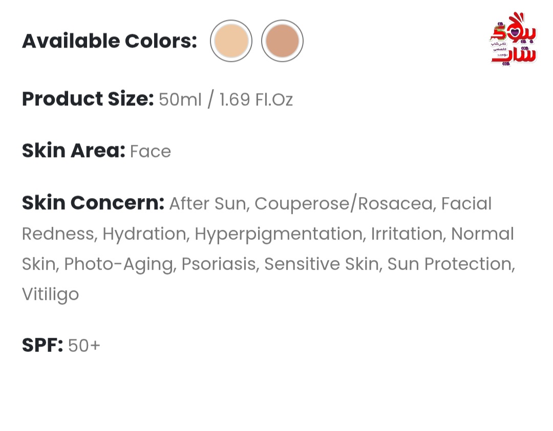Click the Available Colors label
553x431 pixels.
coord(110,41)
